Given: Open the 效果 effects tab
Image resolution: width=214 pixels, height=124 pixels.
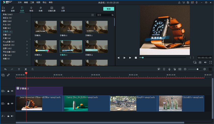Looking at the screenshot, I should coord(41,9).
